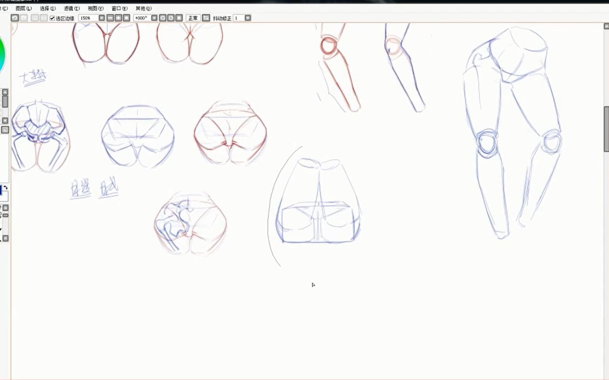
Task: Click up arrow of upper left panel scrollbar
Action: point(5,92)
